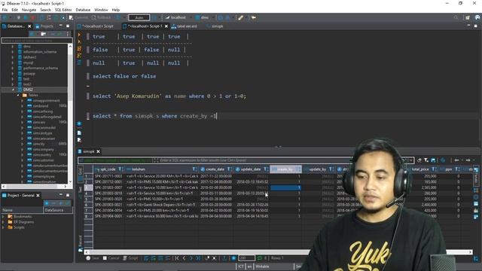Select the simcompany table in navigator
482x271 pixels.
coord(44,149)
